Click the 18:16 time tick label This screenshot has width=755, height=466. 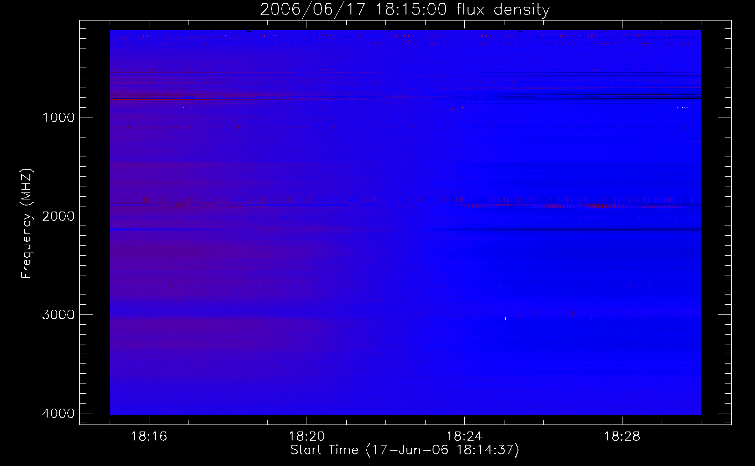point(149,437)
